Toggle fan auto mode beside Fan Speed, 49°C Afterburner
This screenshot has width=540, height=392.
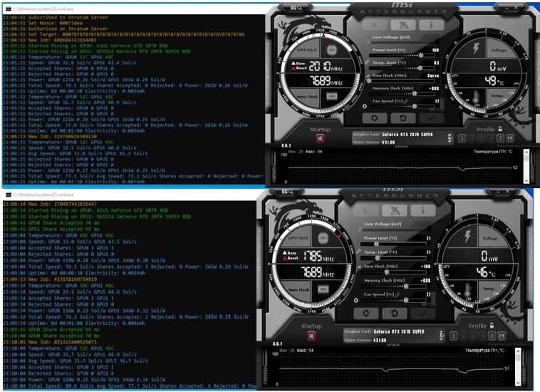point(365,106)
